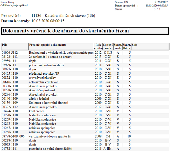The width and height of the screenshot is (170, 151).
Task: Click 'srovnávací zkoušky' description
Action: (x=42, y=78)
